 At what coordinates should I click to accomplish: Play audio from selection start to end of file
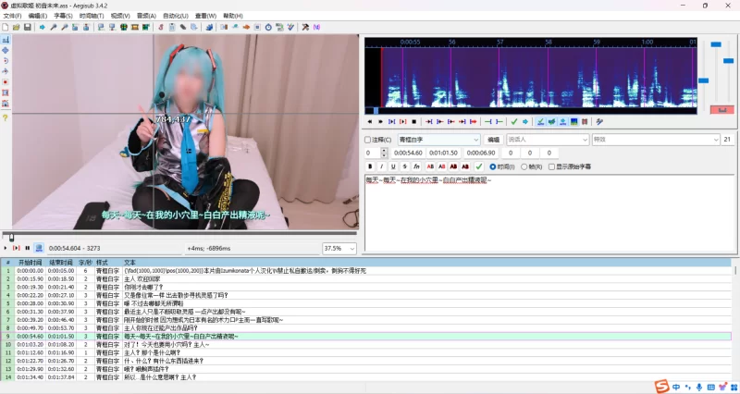tap(474, 122)
